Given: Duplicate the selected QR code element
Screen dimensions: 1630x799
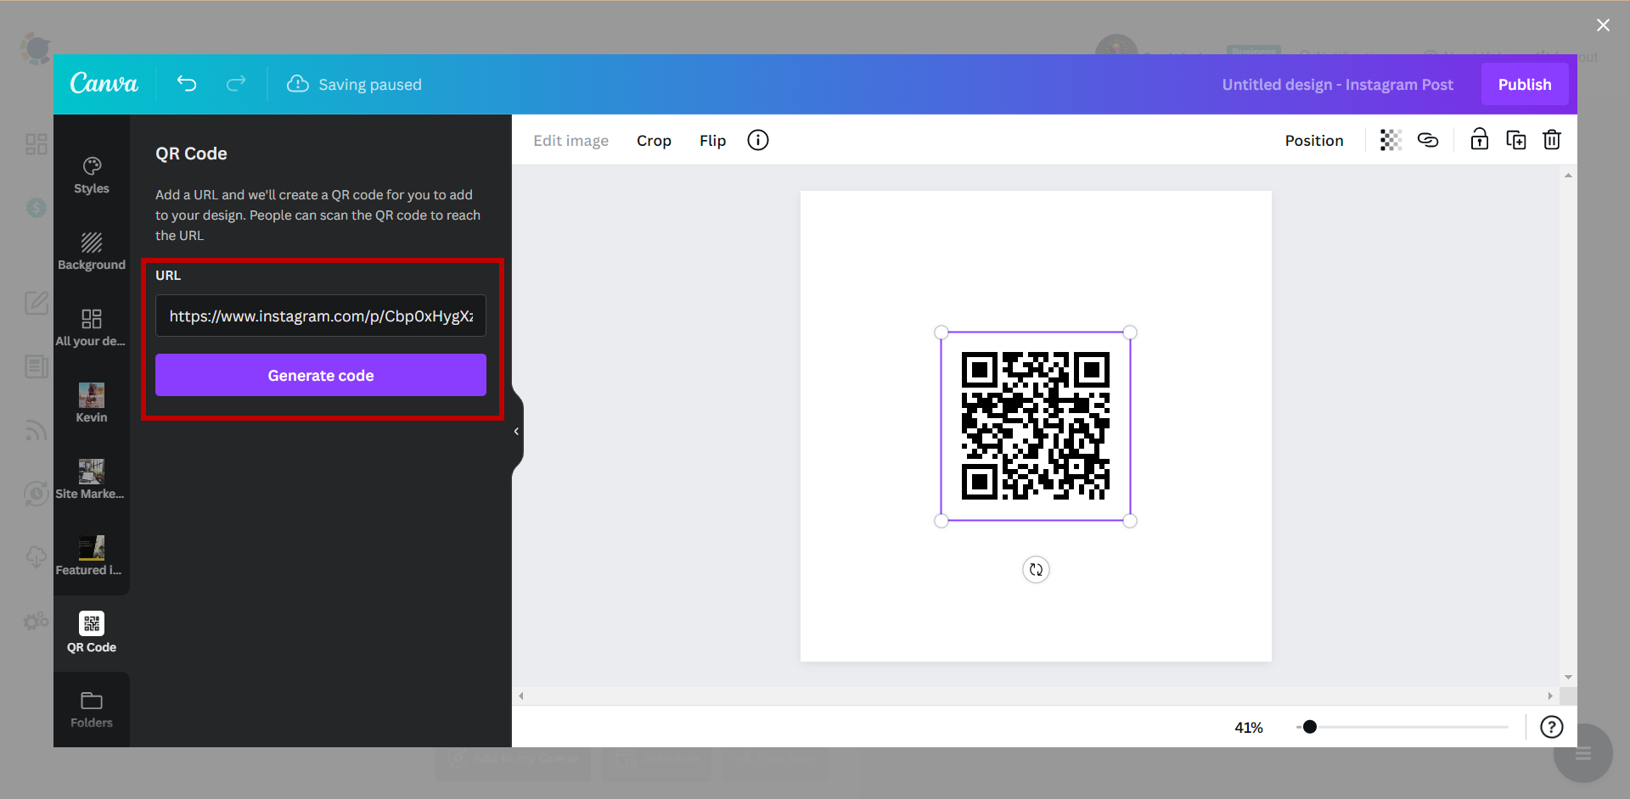Looking at the screenshot, I should click(x=1516, y=140).
